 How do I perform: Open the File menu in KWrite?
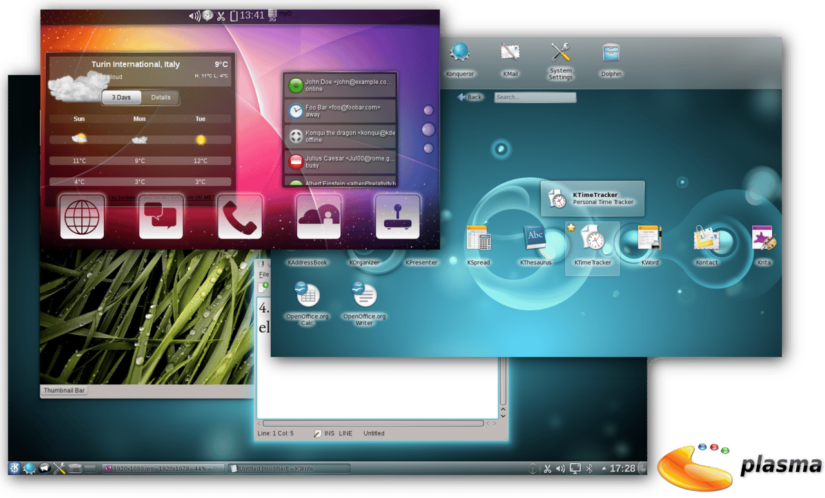[264, 274]
